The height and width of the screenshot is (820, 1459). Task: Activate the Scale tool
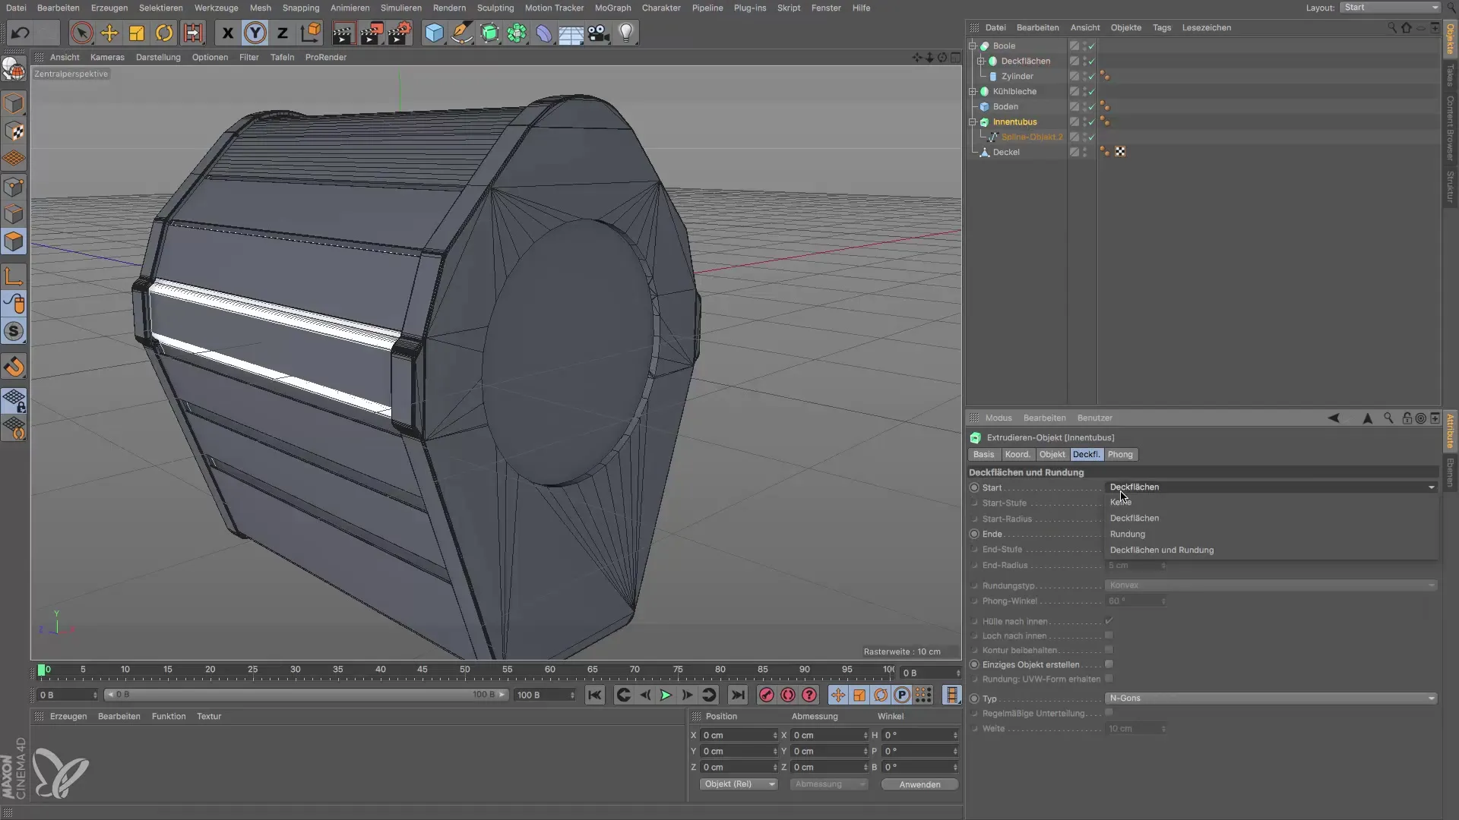[x=137, y=33]
